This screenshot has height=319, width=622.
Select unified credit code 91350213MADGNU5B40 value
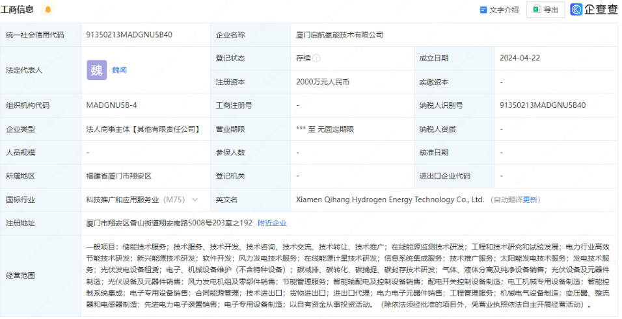129,34
